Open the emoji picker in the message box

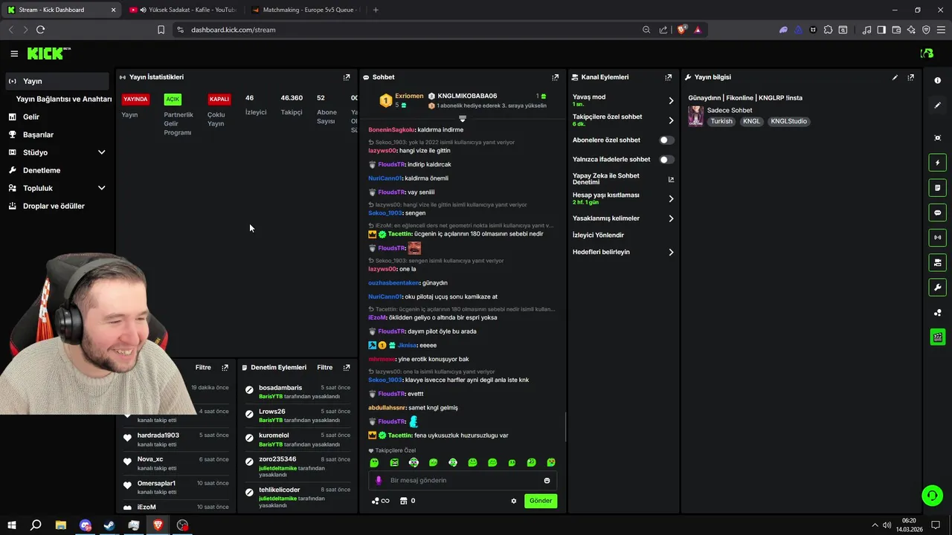[547, 480]
